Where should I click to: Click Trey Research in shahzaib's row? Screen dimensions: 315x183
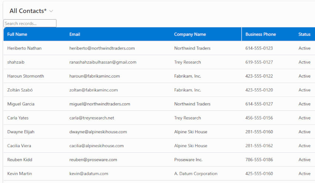point(188,62)
